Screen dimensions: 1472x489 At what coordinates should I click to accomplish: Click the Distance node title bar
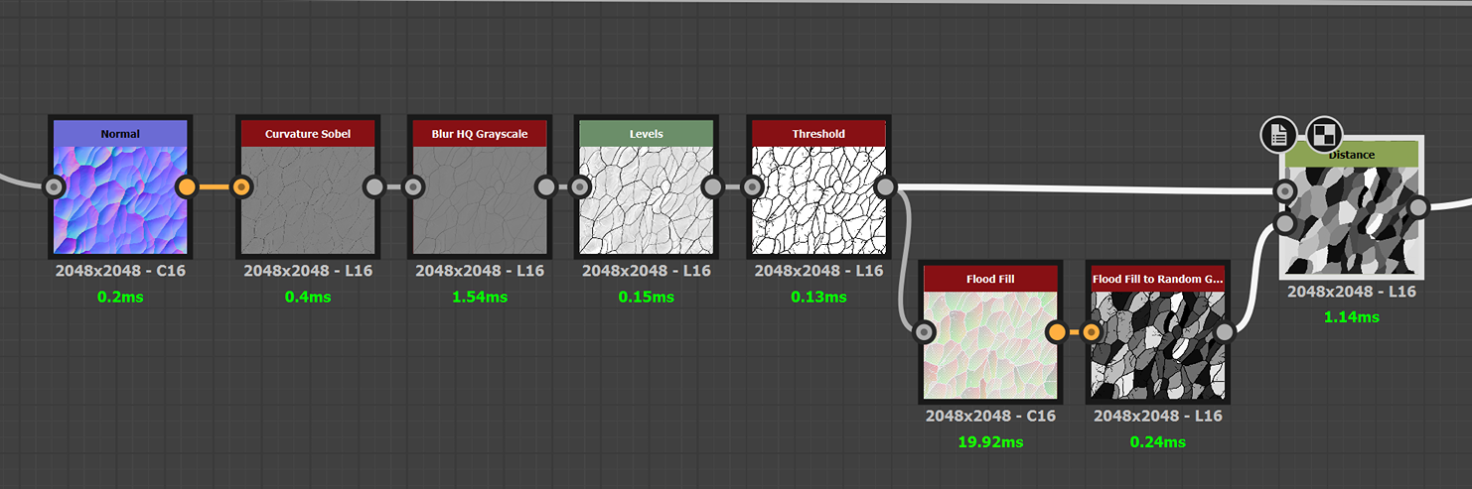click(1352, 154)
